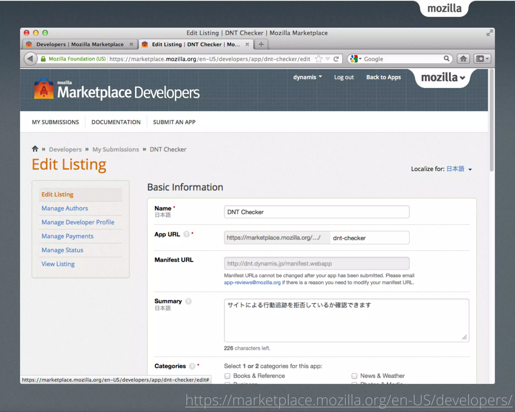Screen dimensions: 515x412
Task: Click the browser address bar URL
Action: pyautogui.click(x=210, y=59)
